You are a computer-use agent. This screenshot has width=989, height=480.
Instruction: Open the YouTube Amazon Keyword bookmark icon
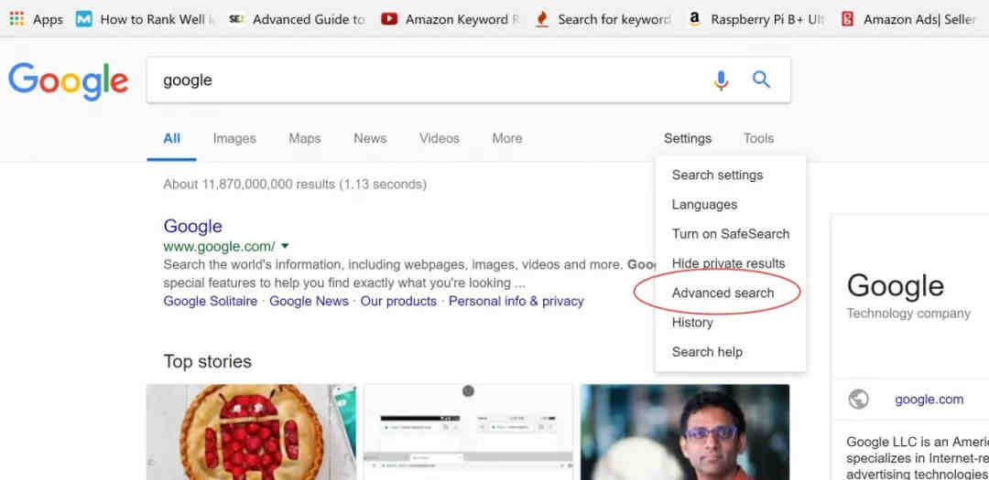pos(389,19)
